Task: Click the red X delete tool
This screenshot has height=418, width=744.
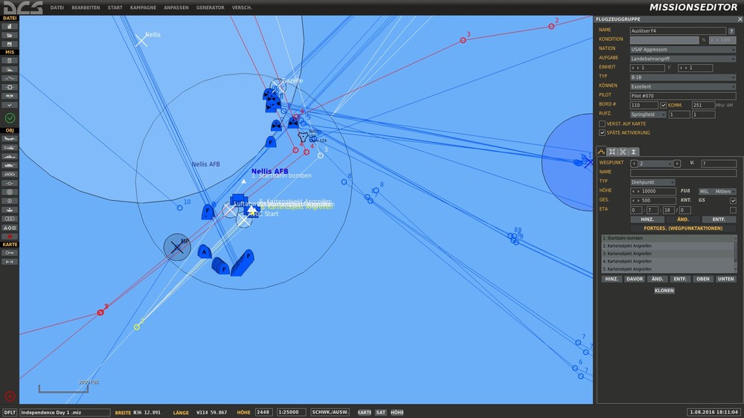Action: [x=10, y=237]
